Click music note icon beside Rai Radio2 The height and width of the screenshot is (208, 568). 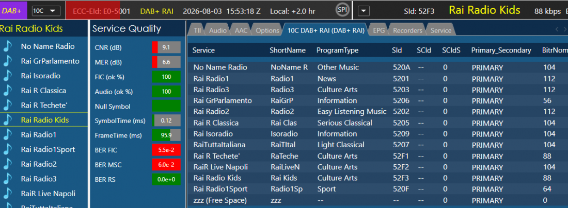tap(8, 164)
